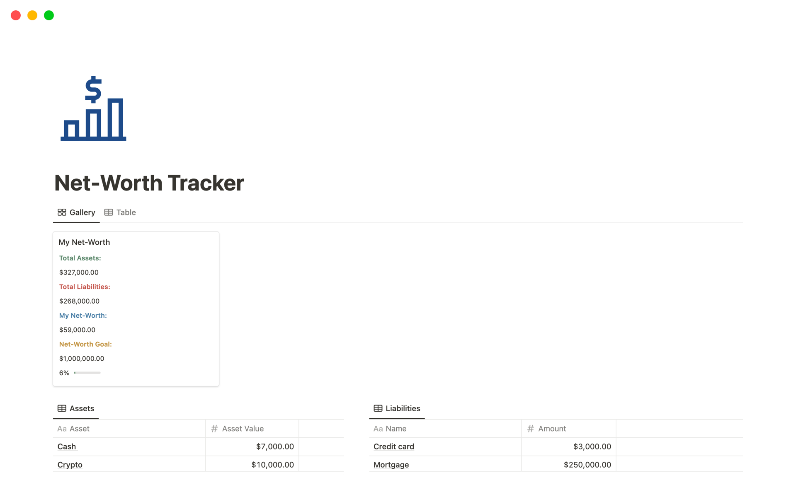Click the Amount column number icon
Image resolution: width=796 pixels, height=497 pixels.
coord(530,429)
